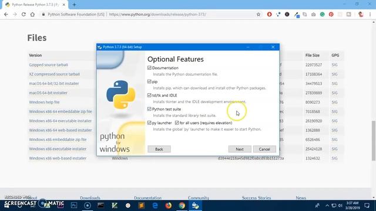Image resolution: width=376 pixels, height=211 pixels.
Task: Uncheck the tcl/tk and IDLE feature
Action: pos(149,95)
